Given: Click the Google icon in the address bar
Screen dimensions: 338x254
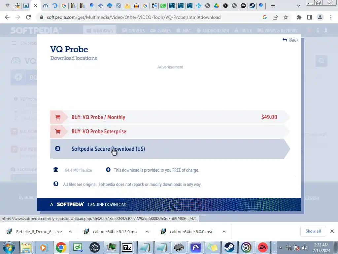Looking at the screenshot, I should pos(265,17).
